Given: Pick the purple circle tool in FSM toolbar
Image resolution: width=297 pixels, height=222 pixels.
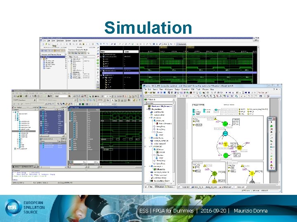Looking at the screenshot, I should pyautogui.click(x=271, y=162).
